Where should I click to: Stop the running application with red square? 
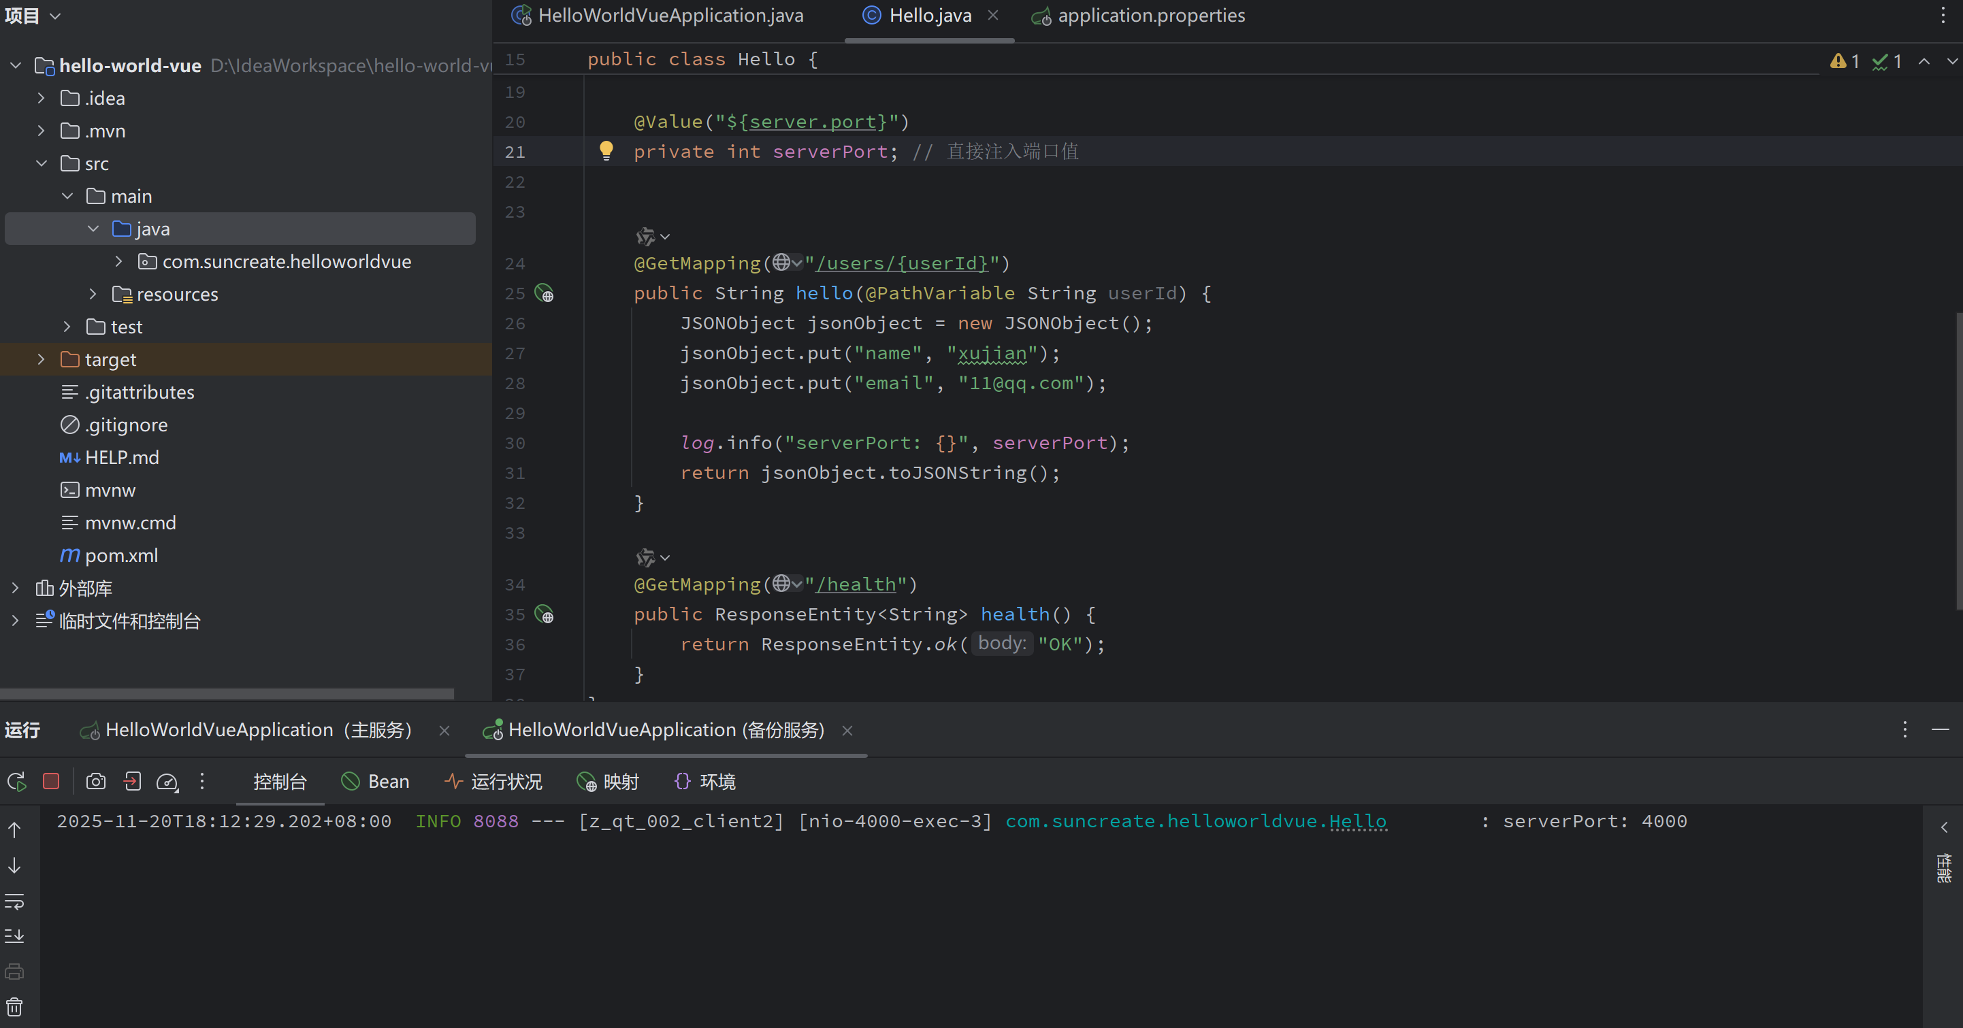click(51, 781)
